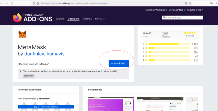
Task: Click Learn more in the warning
Action: point(29,76)
